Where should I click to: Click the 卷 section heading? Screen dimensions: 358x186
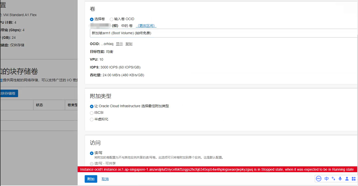click(92, 9)
